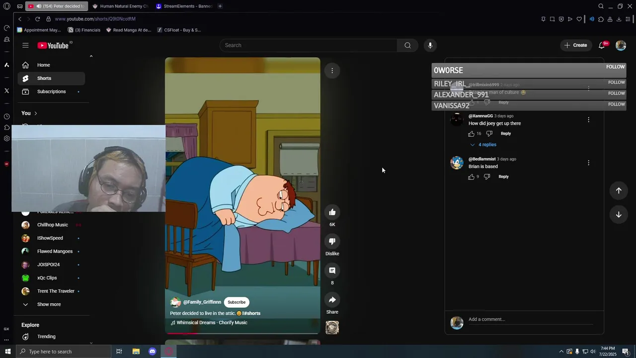Share the short

[332, 300]
